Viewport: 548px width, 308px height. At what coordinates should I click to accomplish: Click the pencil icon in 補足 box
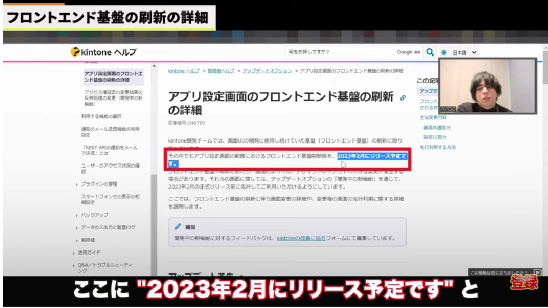tap(178, 227)
